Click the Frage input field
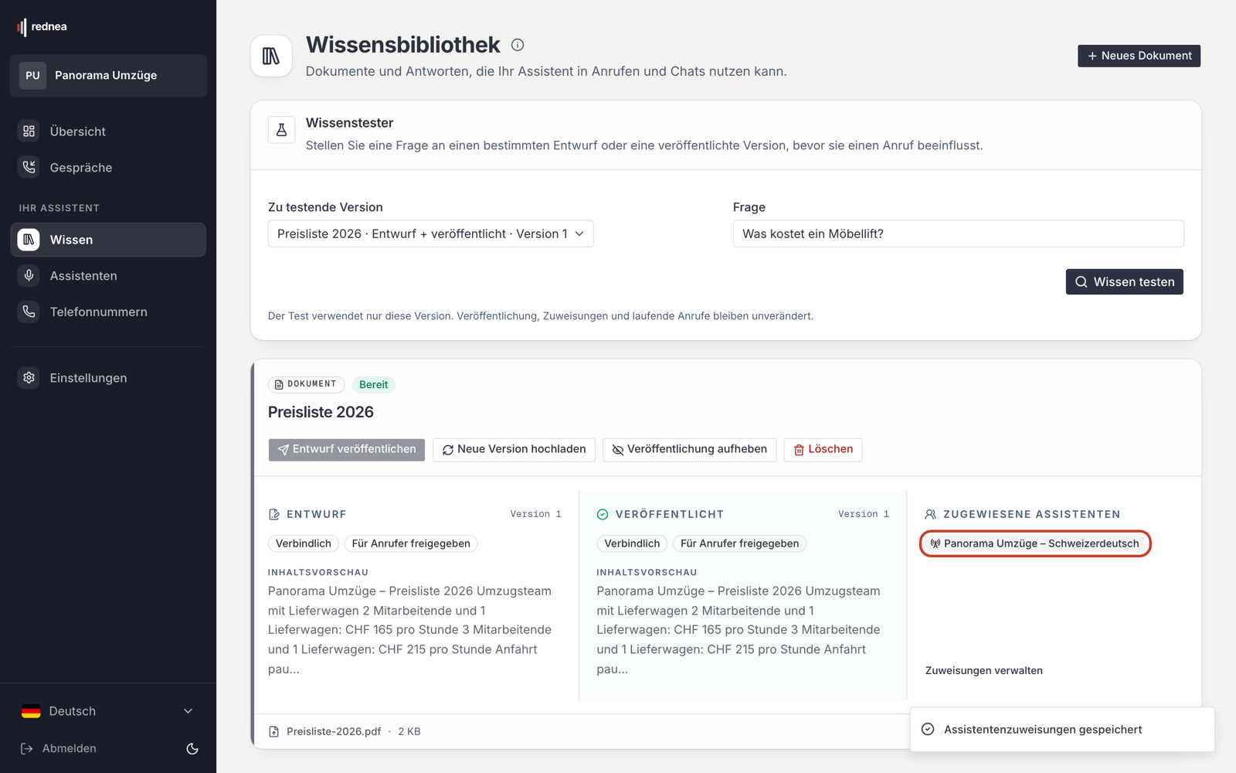 point(958,233)
